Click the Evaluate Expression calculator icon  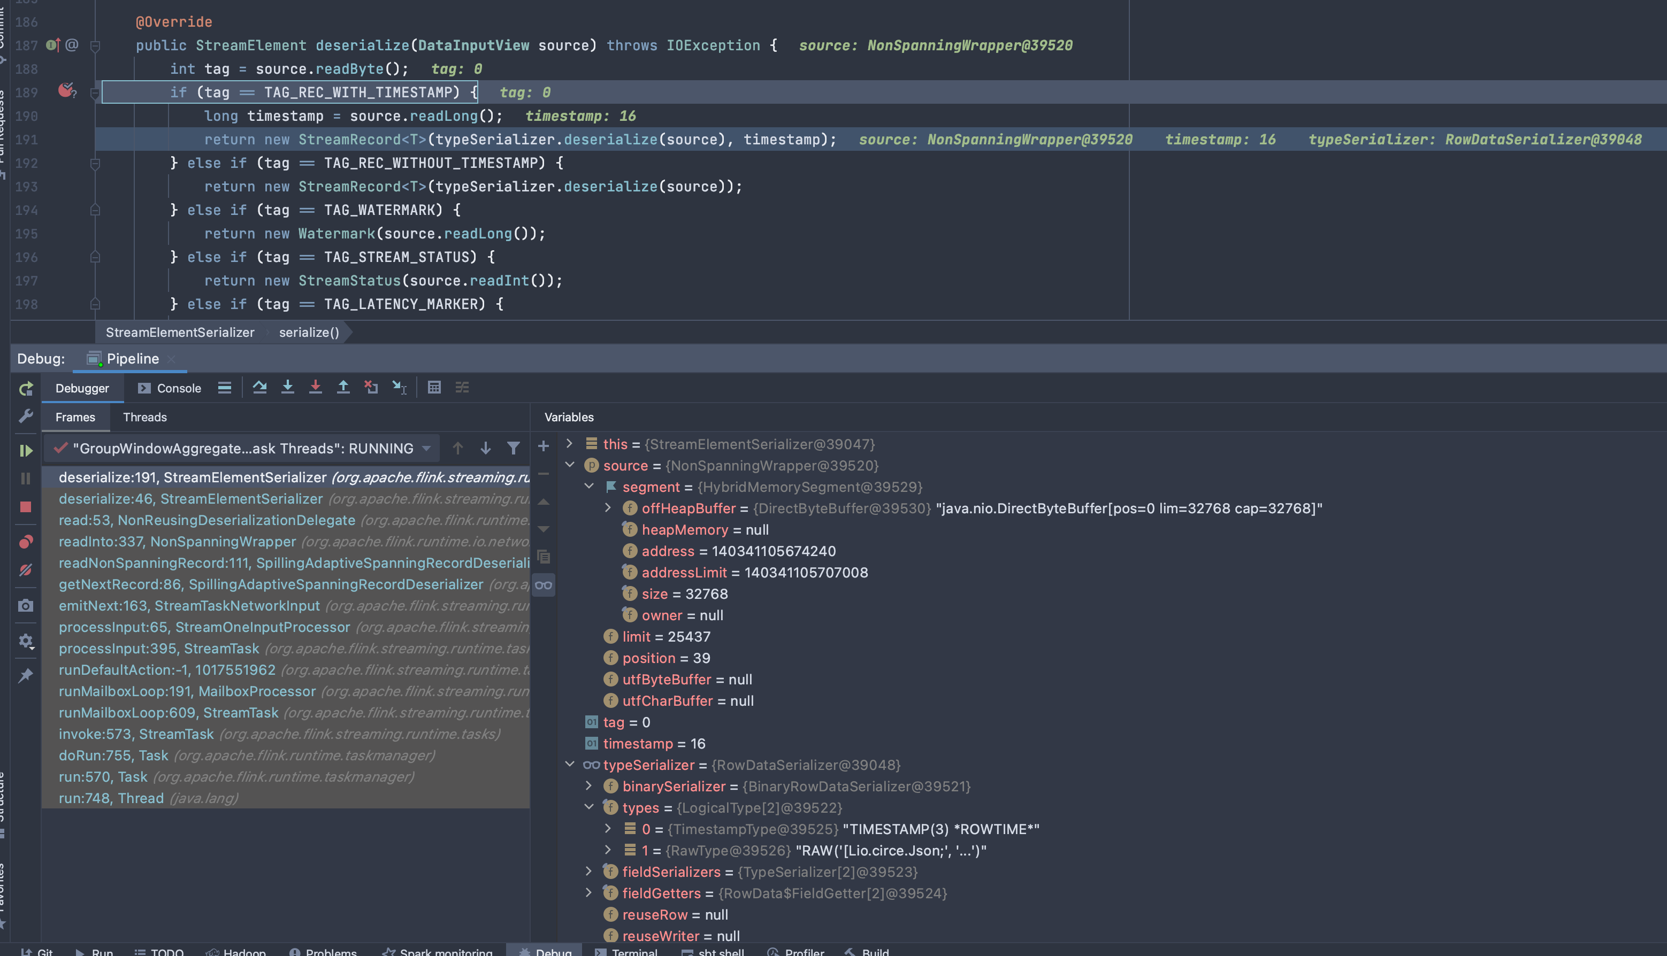tap(434, 388)
